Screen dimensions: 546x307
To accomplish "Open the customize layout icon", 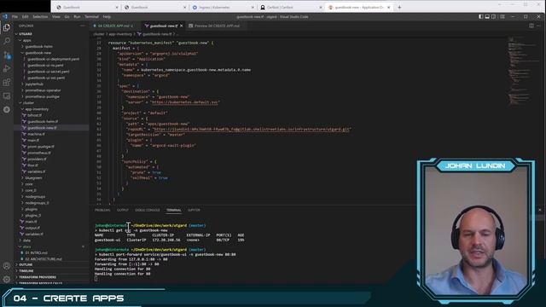I will click(502, 16).
